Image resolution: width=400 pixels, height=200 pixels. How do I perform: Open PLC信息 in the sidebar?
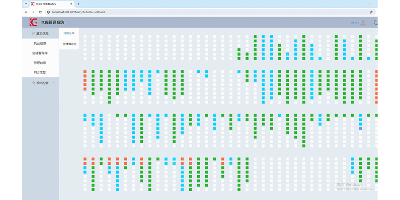pyautogui.click(x=40, y=72)
